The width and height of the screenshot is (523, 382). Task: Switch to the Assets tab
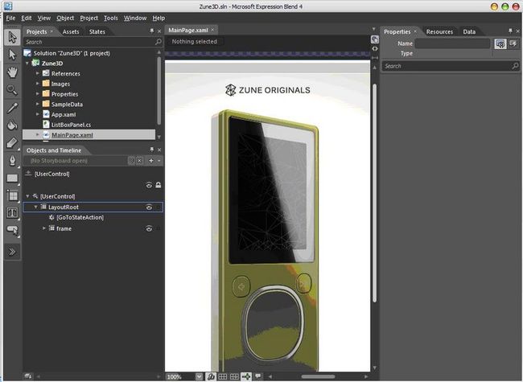71,31
